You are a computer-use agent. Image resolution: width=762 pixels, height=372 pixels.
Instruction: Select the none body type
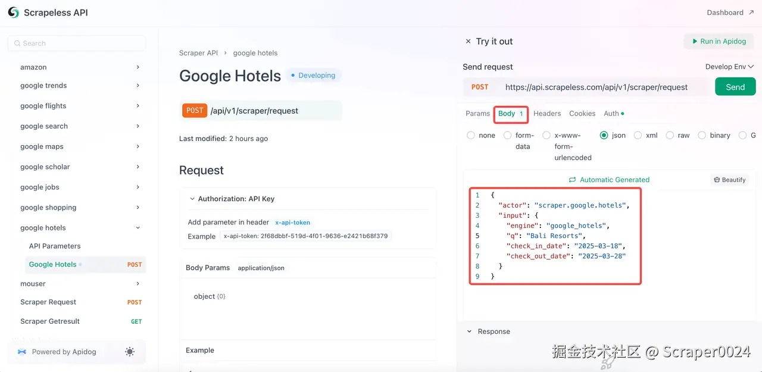click(x=471, y=135)
